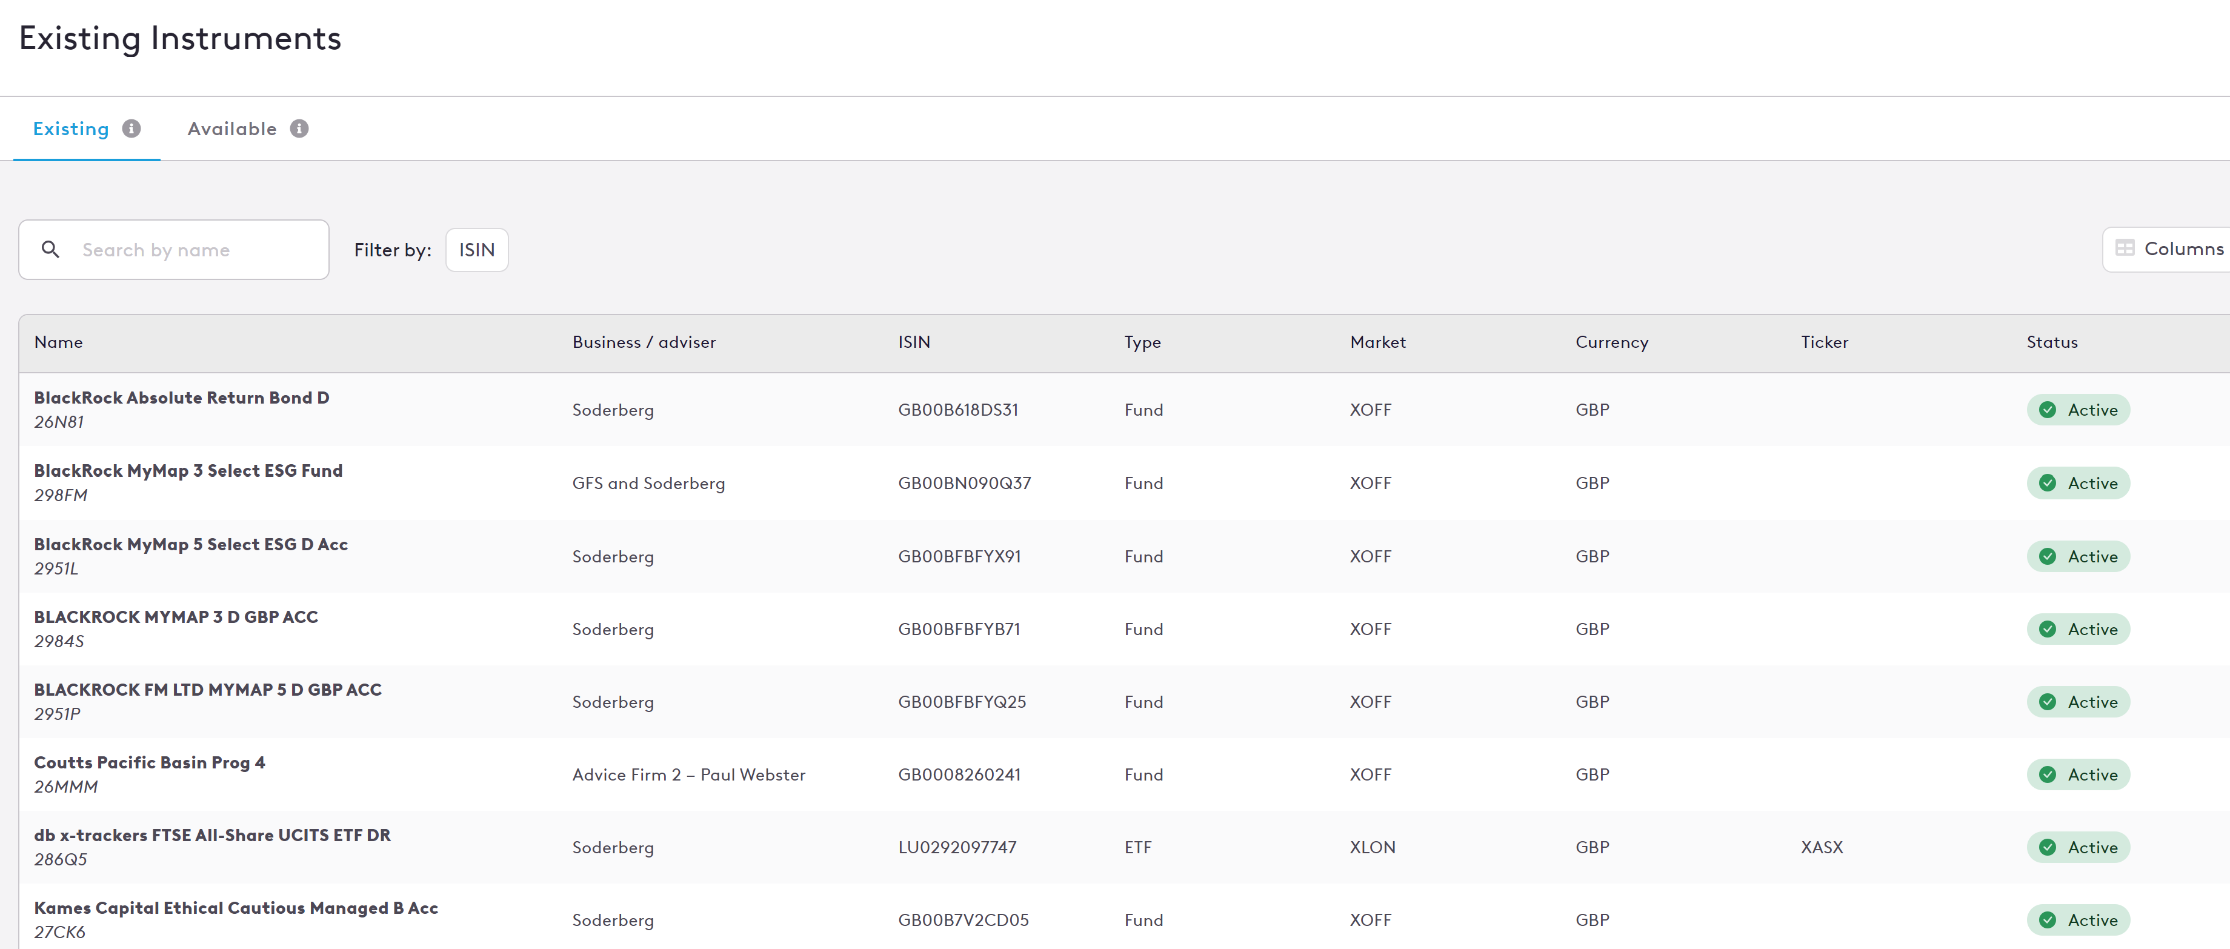Screen dimensions: 2230x949
Task: Open BlackRock Absolute Return Bond D row
Action: click(1125, 410)
